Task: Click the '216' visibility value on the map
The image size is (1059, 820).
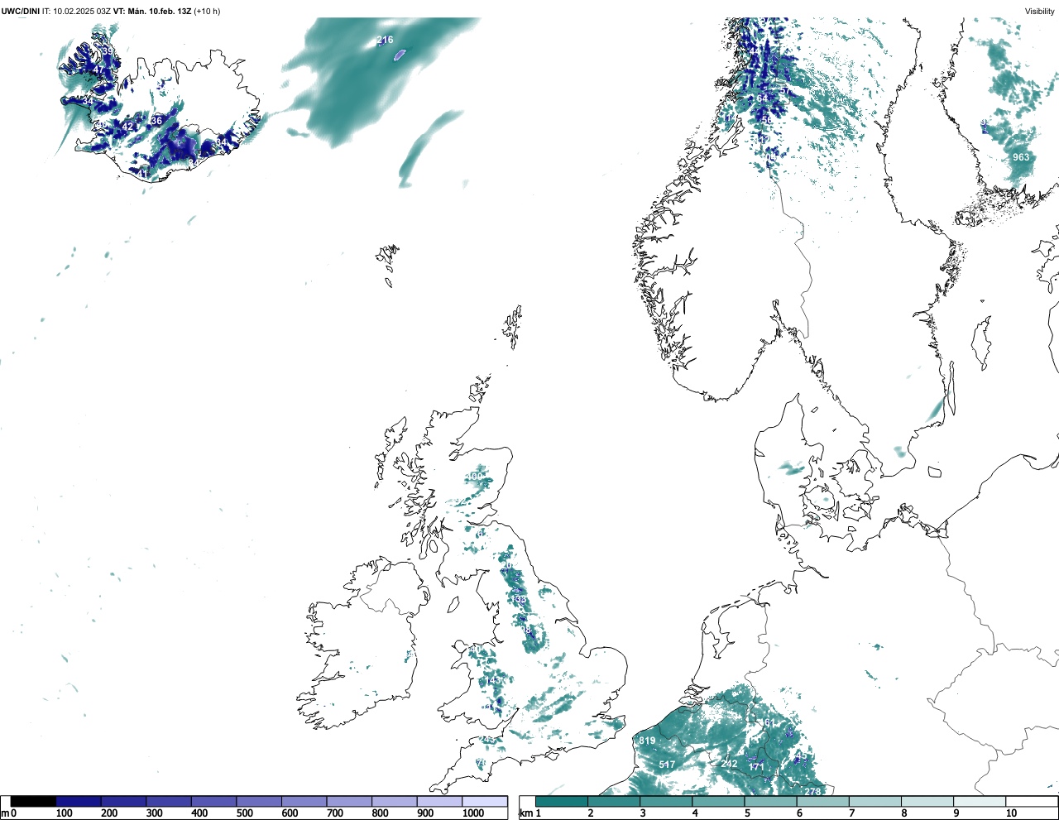Action: (385, 40)
